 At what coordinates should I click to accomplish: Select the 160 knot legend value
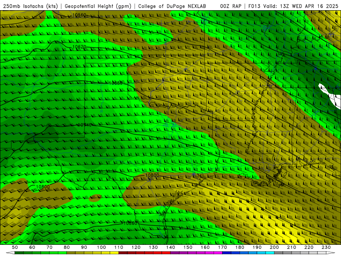(x=205, y=247)
